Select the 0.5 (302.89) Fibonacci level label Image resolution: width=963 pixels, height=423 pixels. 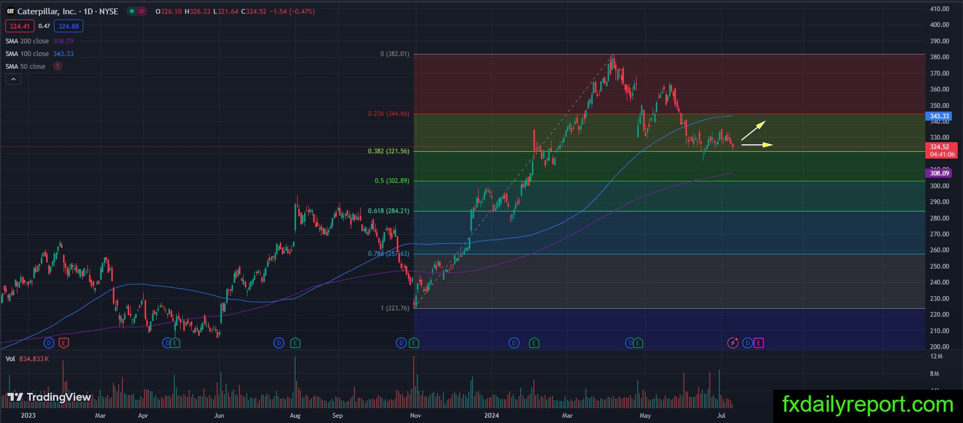coord(392,181)
